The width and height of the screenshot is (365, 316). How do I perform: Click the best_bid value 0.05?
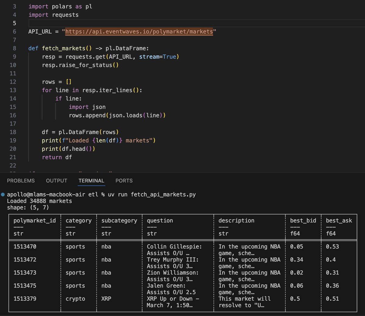pos(297,247)
